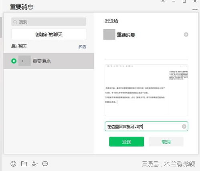This screenshot has height=171, width=200.
Task: Click the 多选 multi-select link
Action: (x=82, y=47)
